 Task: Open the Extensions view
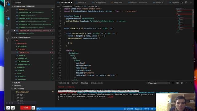coord(8,32)
